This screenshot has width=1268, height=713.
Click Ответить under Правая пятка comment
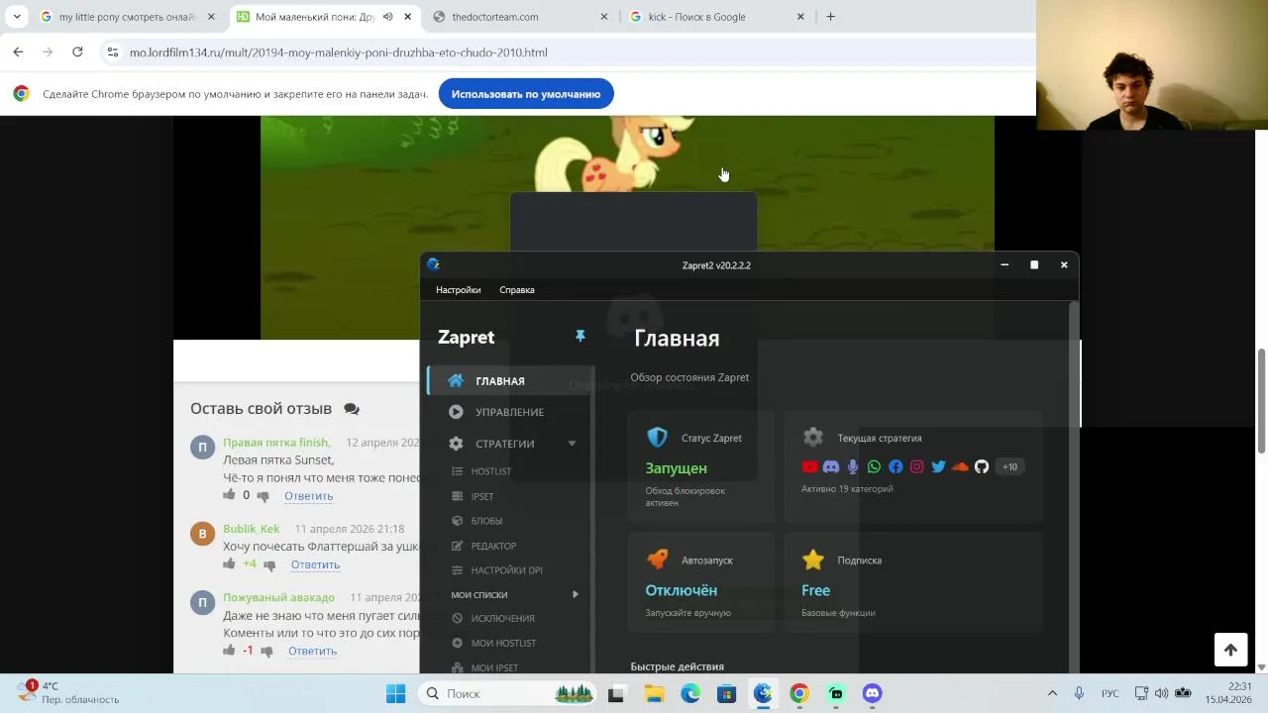pos(308,496)
